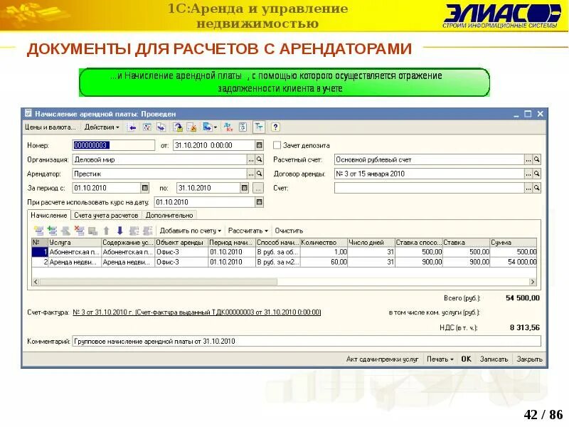Click the ellipsis selector for Организация
Viewport: 569px width, 427px height.
tap(251, 159)
